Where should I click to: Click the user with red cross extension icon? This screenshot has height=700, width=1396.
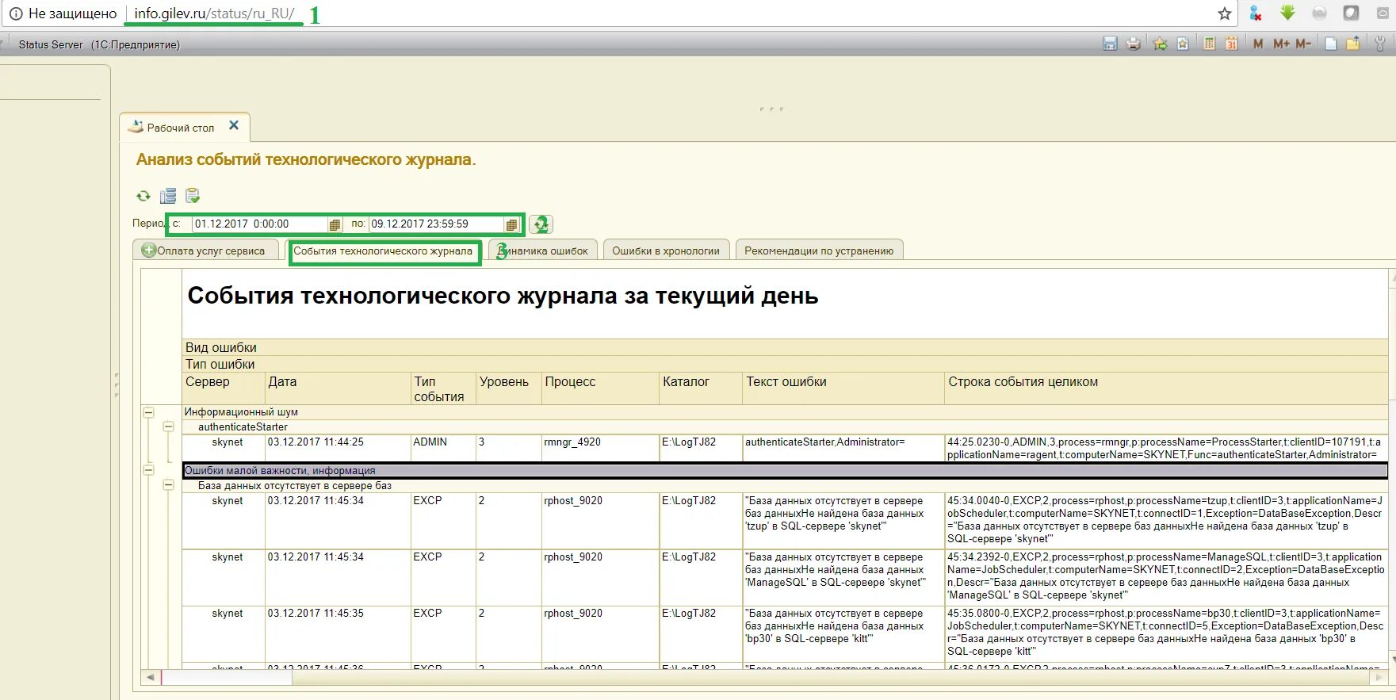click(x=1256, y=13)
